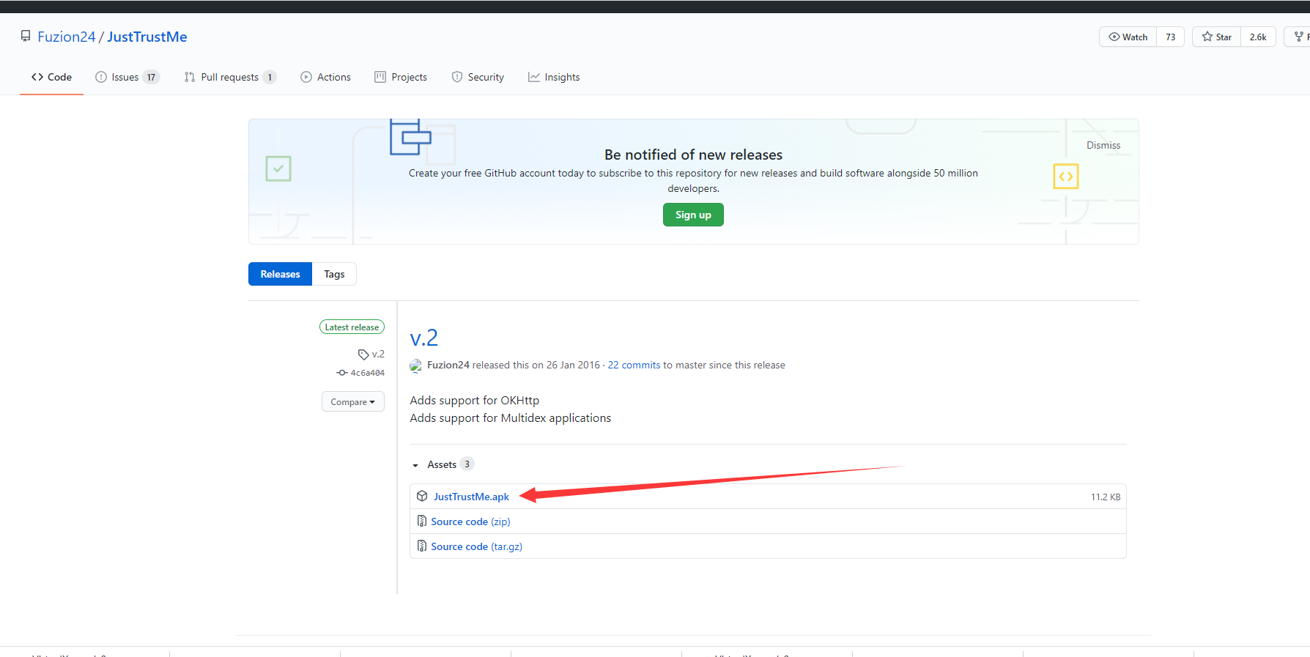Collapse the Assets section

point(415,465)
